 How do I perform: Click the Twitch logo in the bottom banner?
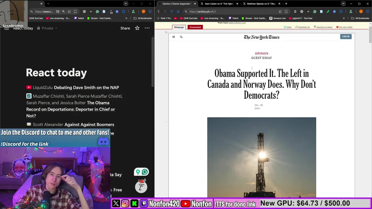coord(144,203)
